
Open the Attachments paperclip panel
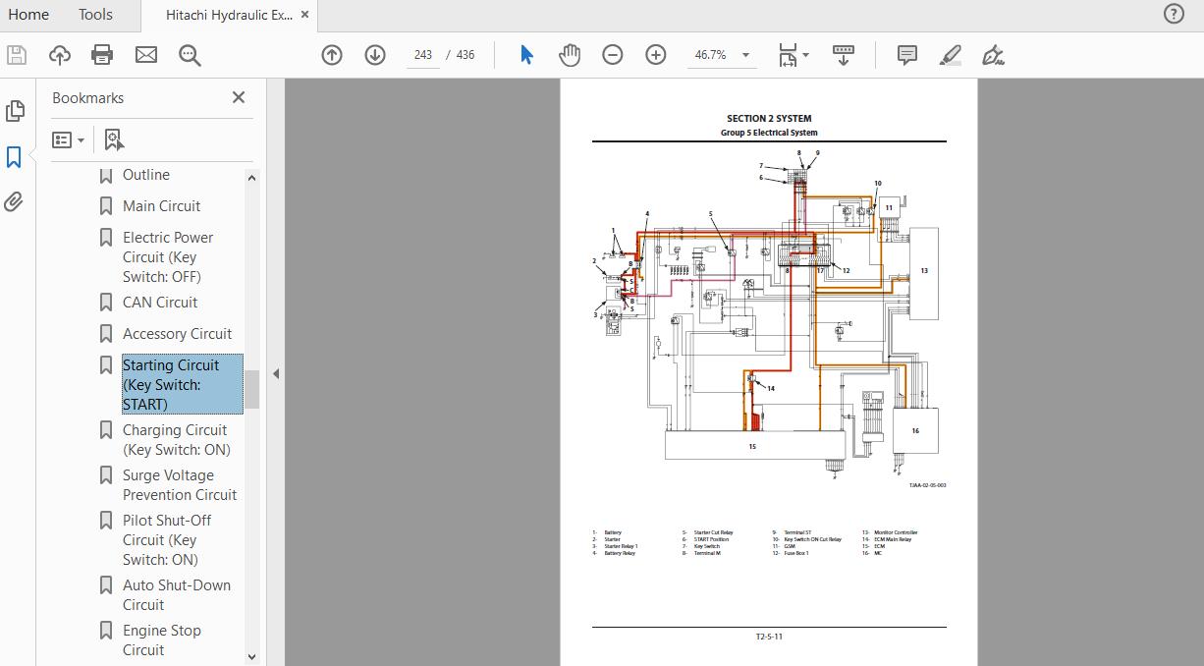(x=14, y=202)
